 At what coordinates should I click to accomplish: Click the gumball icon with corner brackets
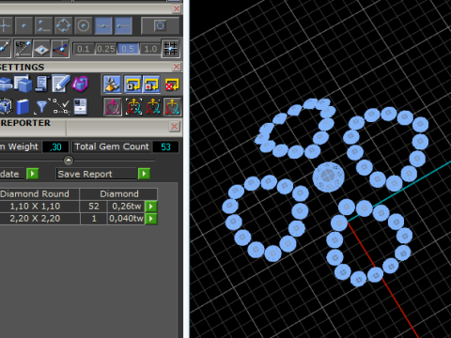pos(133,107)
